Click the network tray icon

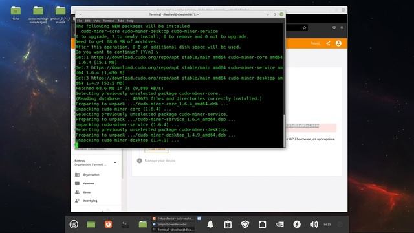(x=262, y=225)
